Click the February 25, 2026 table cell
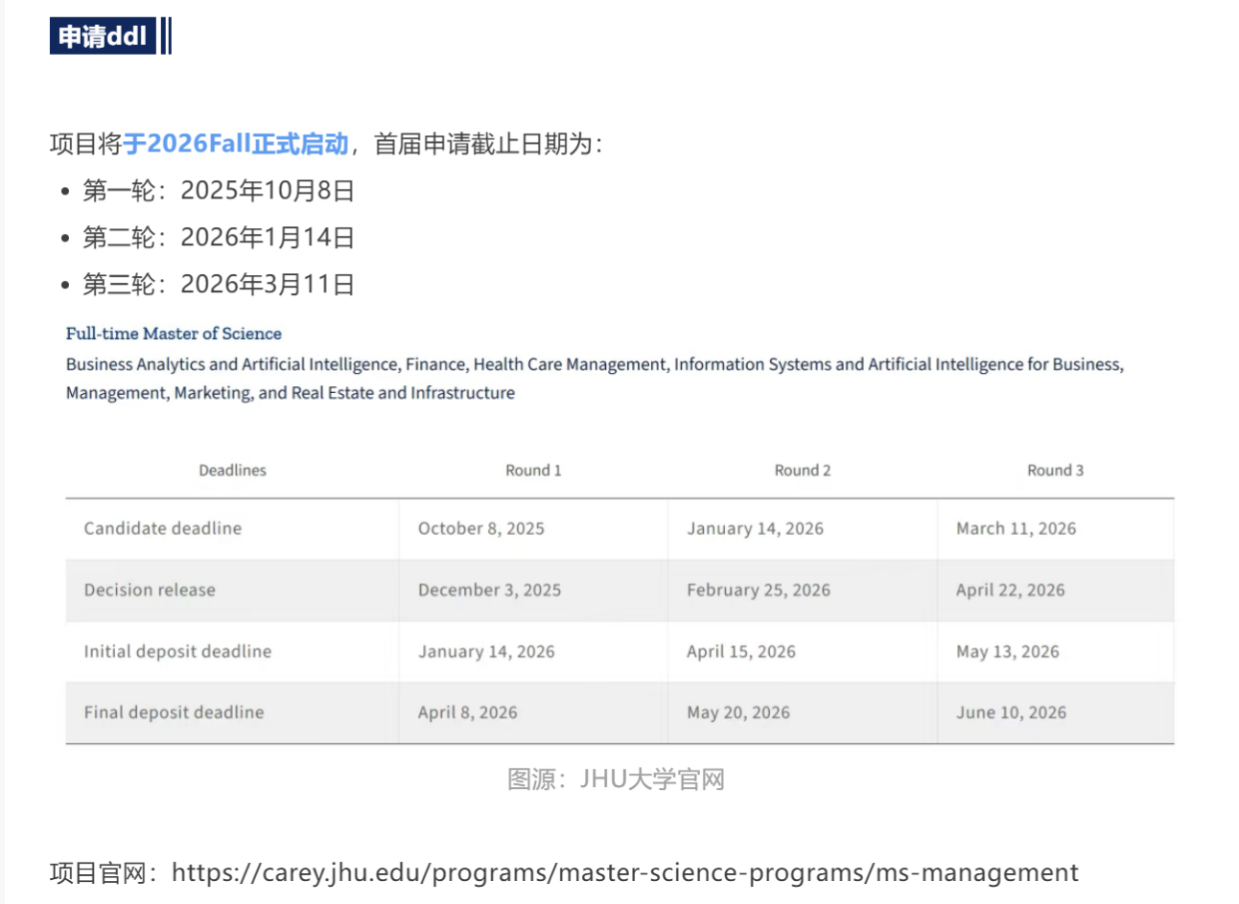 pyautogui.click(x=758, y=591)
